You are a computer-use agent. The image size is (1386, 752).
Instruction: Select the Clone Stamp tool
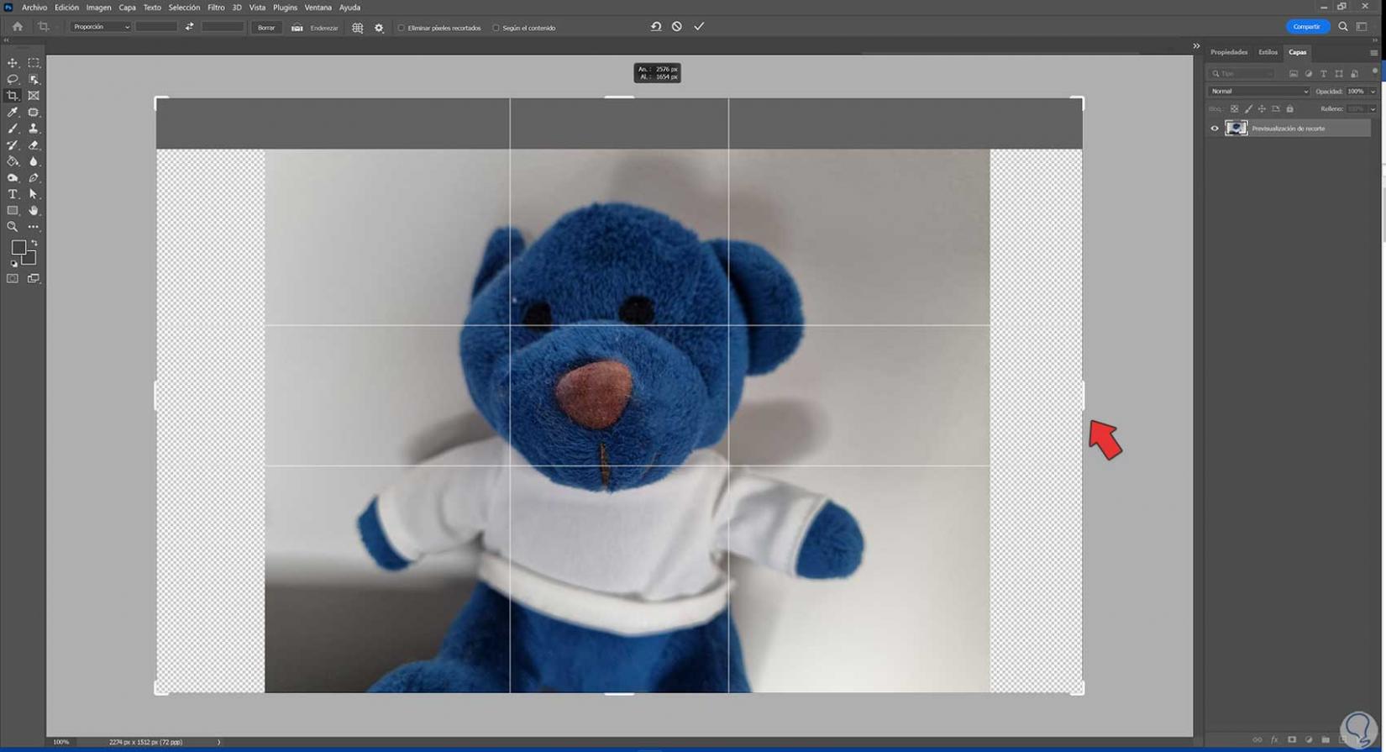point(34,129)
